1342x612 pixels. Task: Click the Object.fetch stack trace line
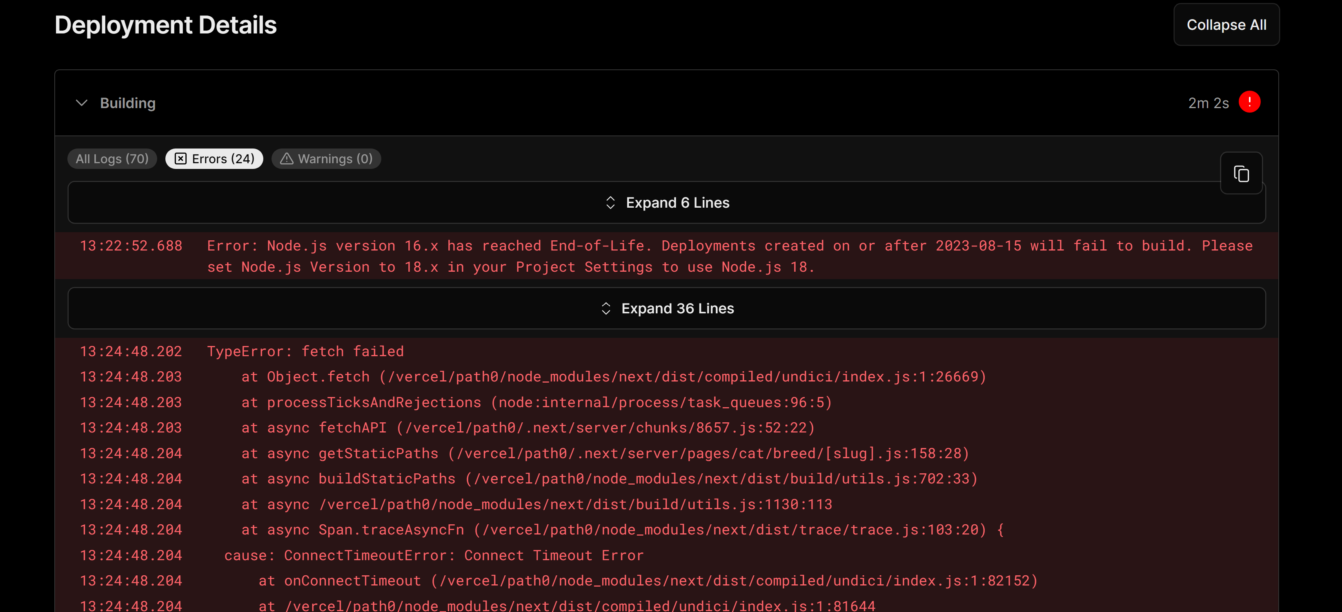[614, 377]
